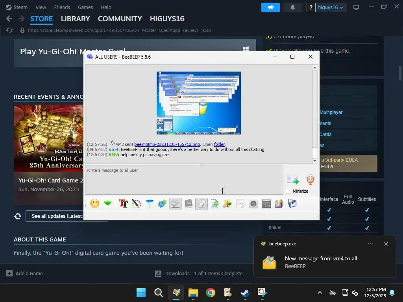Send the message with the envelope arrow button
This screenshot has height=302, width=403.
coord(293,179)
